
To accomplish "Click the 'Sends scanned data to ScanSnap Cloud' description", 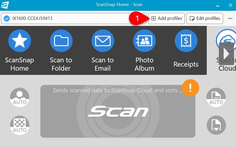I will coord(118,90).
